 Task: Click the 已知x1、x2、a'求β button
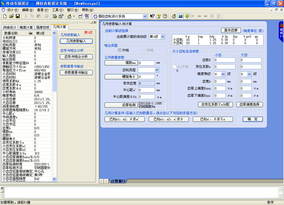pyautogui.click(x=169, y=119)
